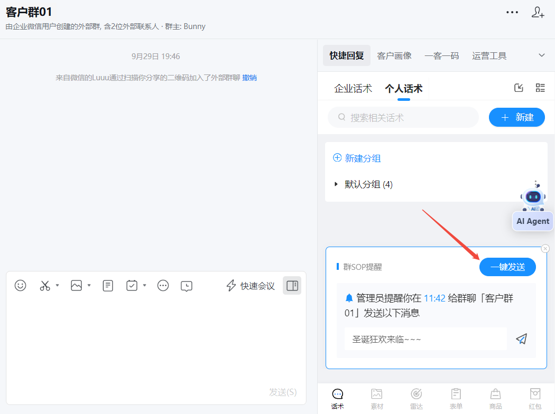Viewport: 555px width, 414px height.
Task: Switch to the 企业话术 tab
Action: tap(353, 89)
